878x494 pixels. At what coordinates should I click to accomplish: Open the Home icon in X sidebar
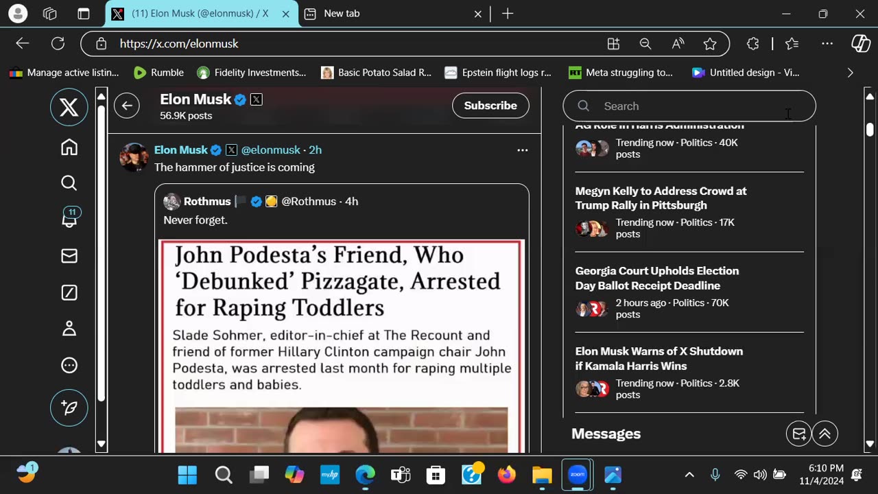69,148
